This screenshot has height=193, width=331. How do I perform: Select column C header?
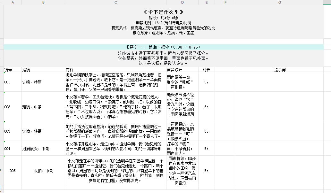point(115,2)
